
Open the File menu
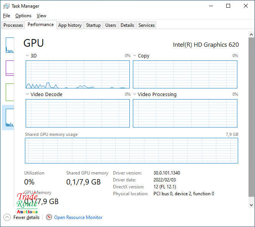(7, 16)
